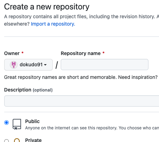Focus the Repository name input field
159x142 pixels.
point(105,65)
